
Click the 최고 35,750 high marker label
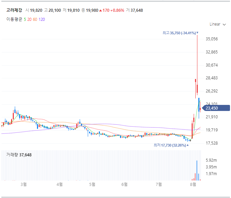coord(181,33)
